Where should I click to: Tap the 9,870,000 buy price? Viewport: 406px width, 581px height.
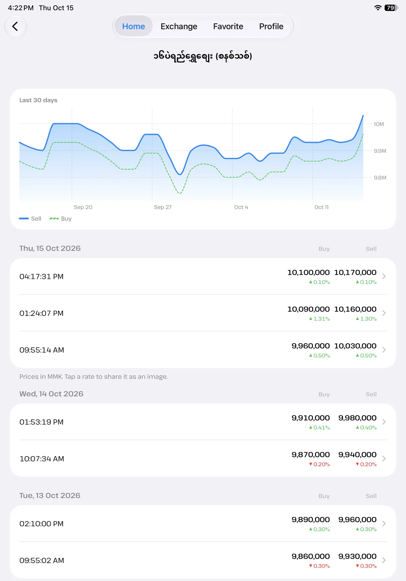311,455
